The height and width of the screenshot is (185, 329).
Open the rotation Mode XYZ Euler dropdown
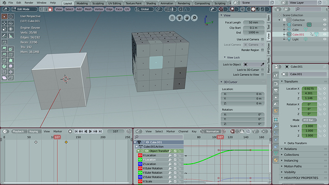[309, 120]
